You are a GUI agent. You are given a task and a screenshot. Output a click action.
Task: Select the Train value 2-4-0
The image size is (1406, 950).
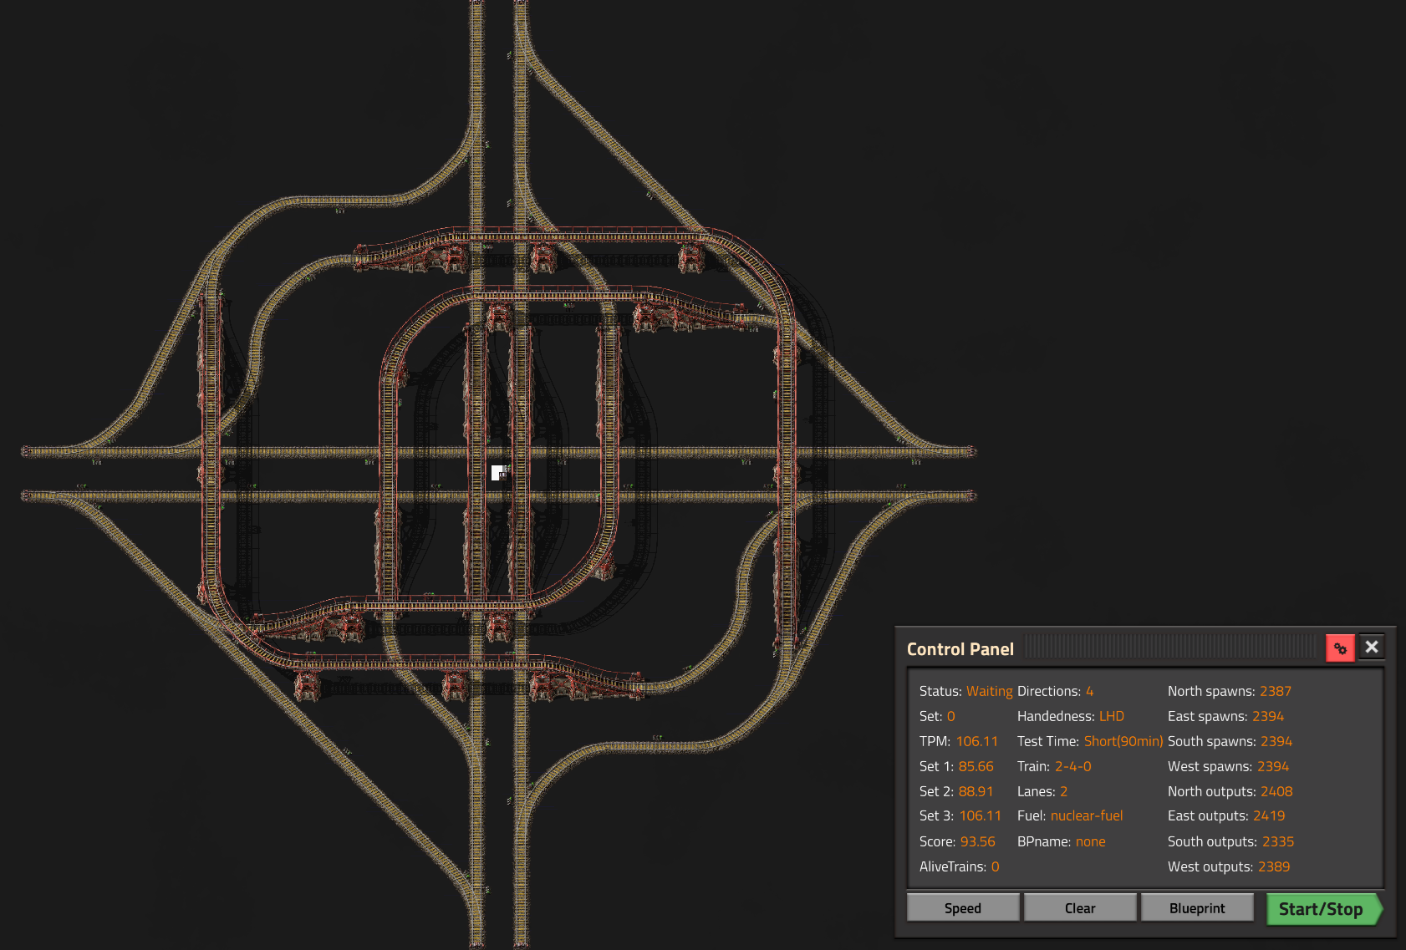[x=1072, y=767]
